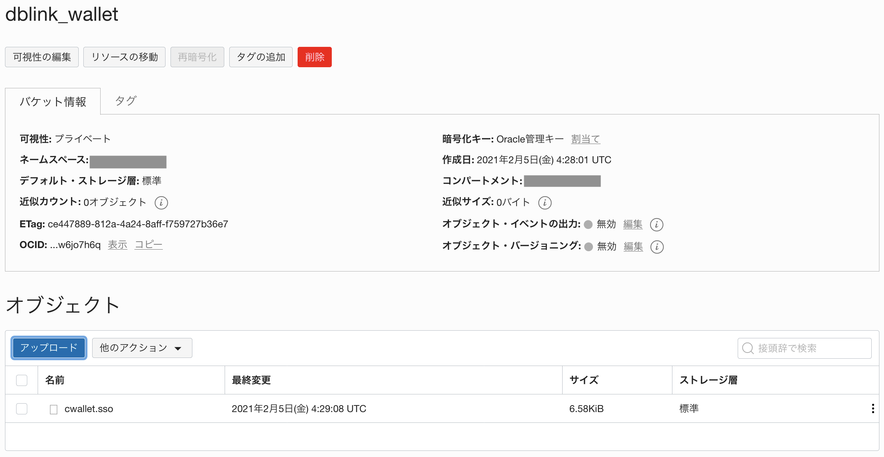Check the checkbox for the cwallet.sso row
884x457 pixels.
pos(22,409)
